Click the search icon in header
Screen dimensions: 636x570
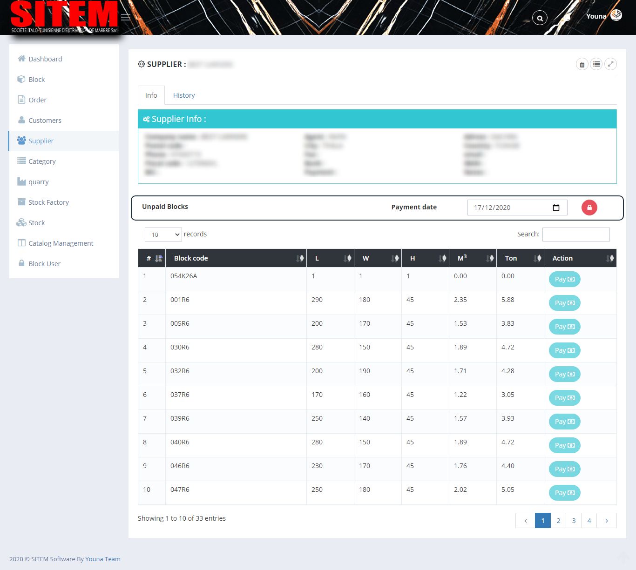(540, 18)
